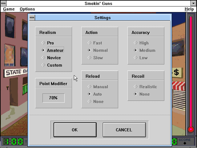Select None under Recoil
Screen dimensions: 197x148
point(142,94)
